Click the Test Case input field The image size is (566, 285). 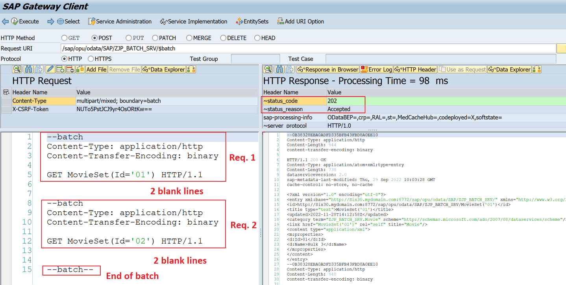click(x=440, y=59)
